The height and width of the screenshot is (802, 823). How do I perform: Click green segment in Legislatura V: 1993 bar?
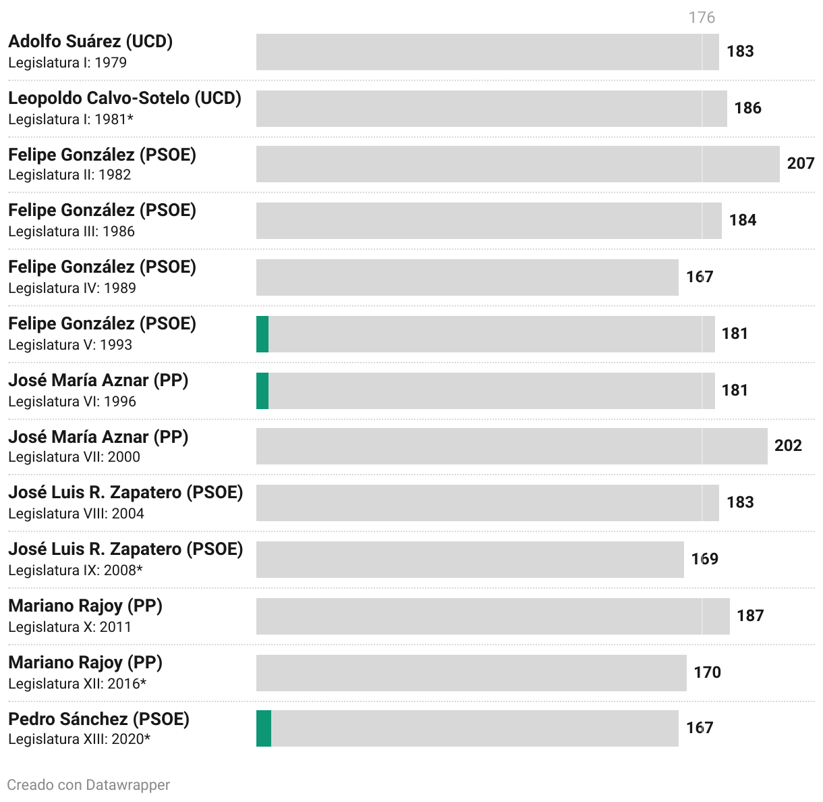click(262, 334)
